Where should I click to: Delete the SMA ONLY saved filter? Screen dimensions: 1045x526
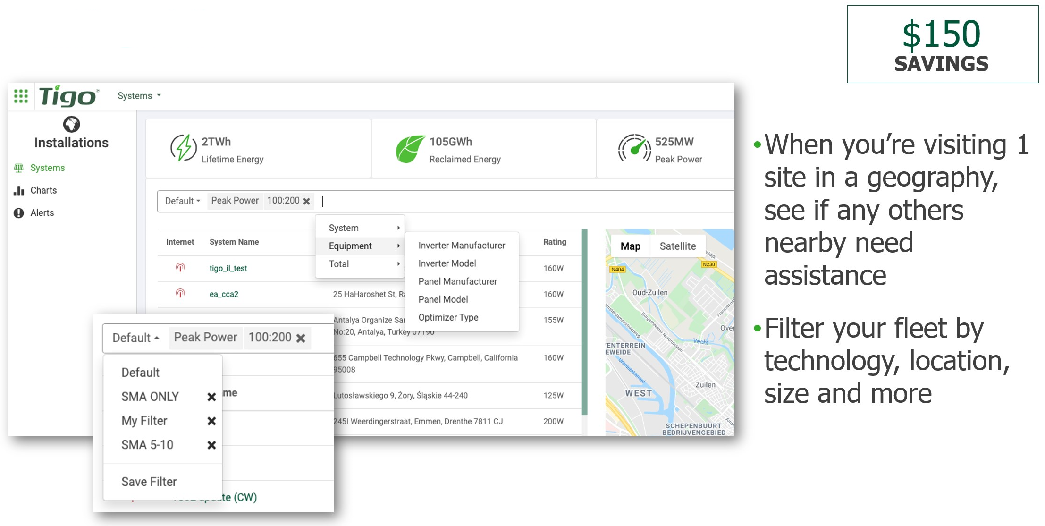point(211,397)
